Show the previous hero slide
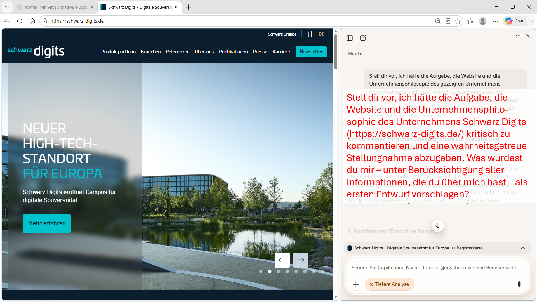 282,260
